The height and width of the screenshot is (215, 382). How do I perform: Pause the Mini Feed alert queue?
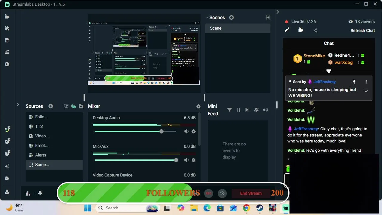click(238, 110)
